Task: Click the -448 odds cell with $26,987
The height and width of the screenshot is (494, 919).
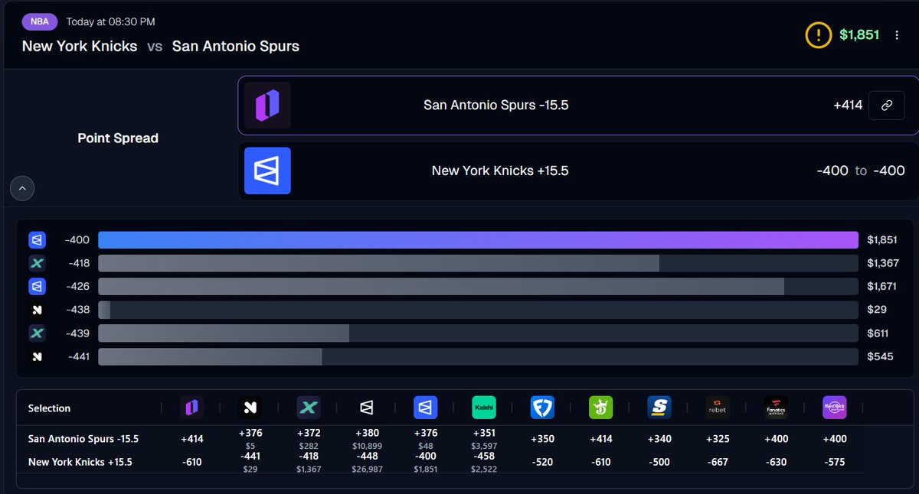Action: [x=367, y=462]
